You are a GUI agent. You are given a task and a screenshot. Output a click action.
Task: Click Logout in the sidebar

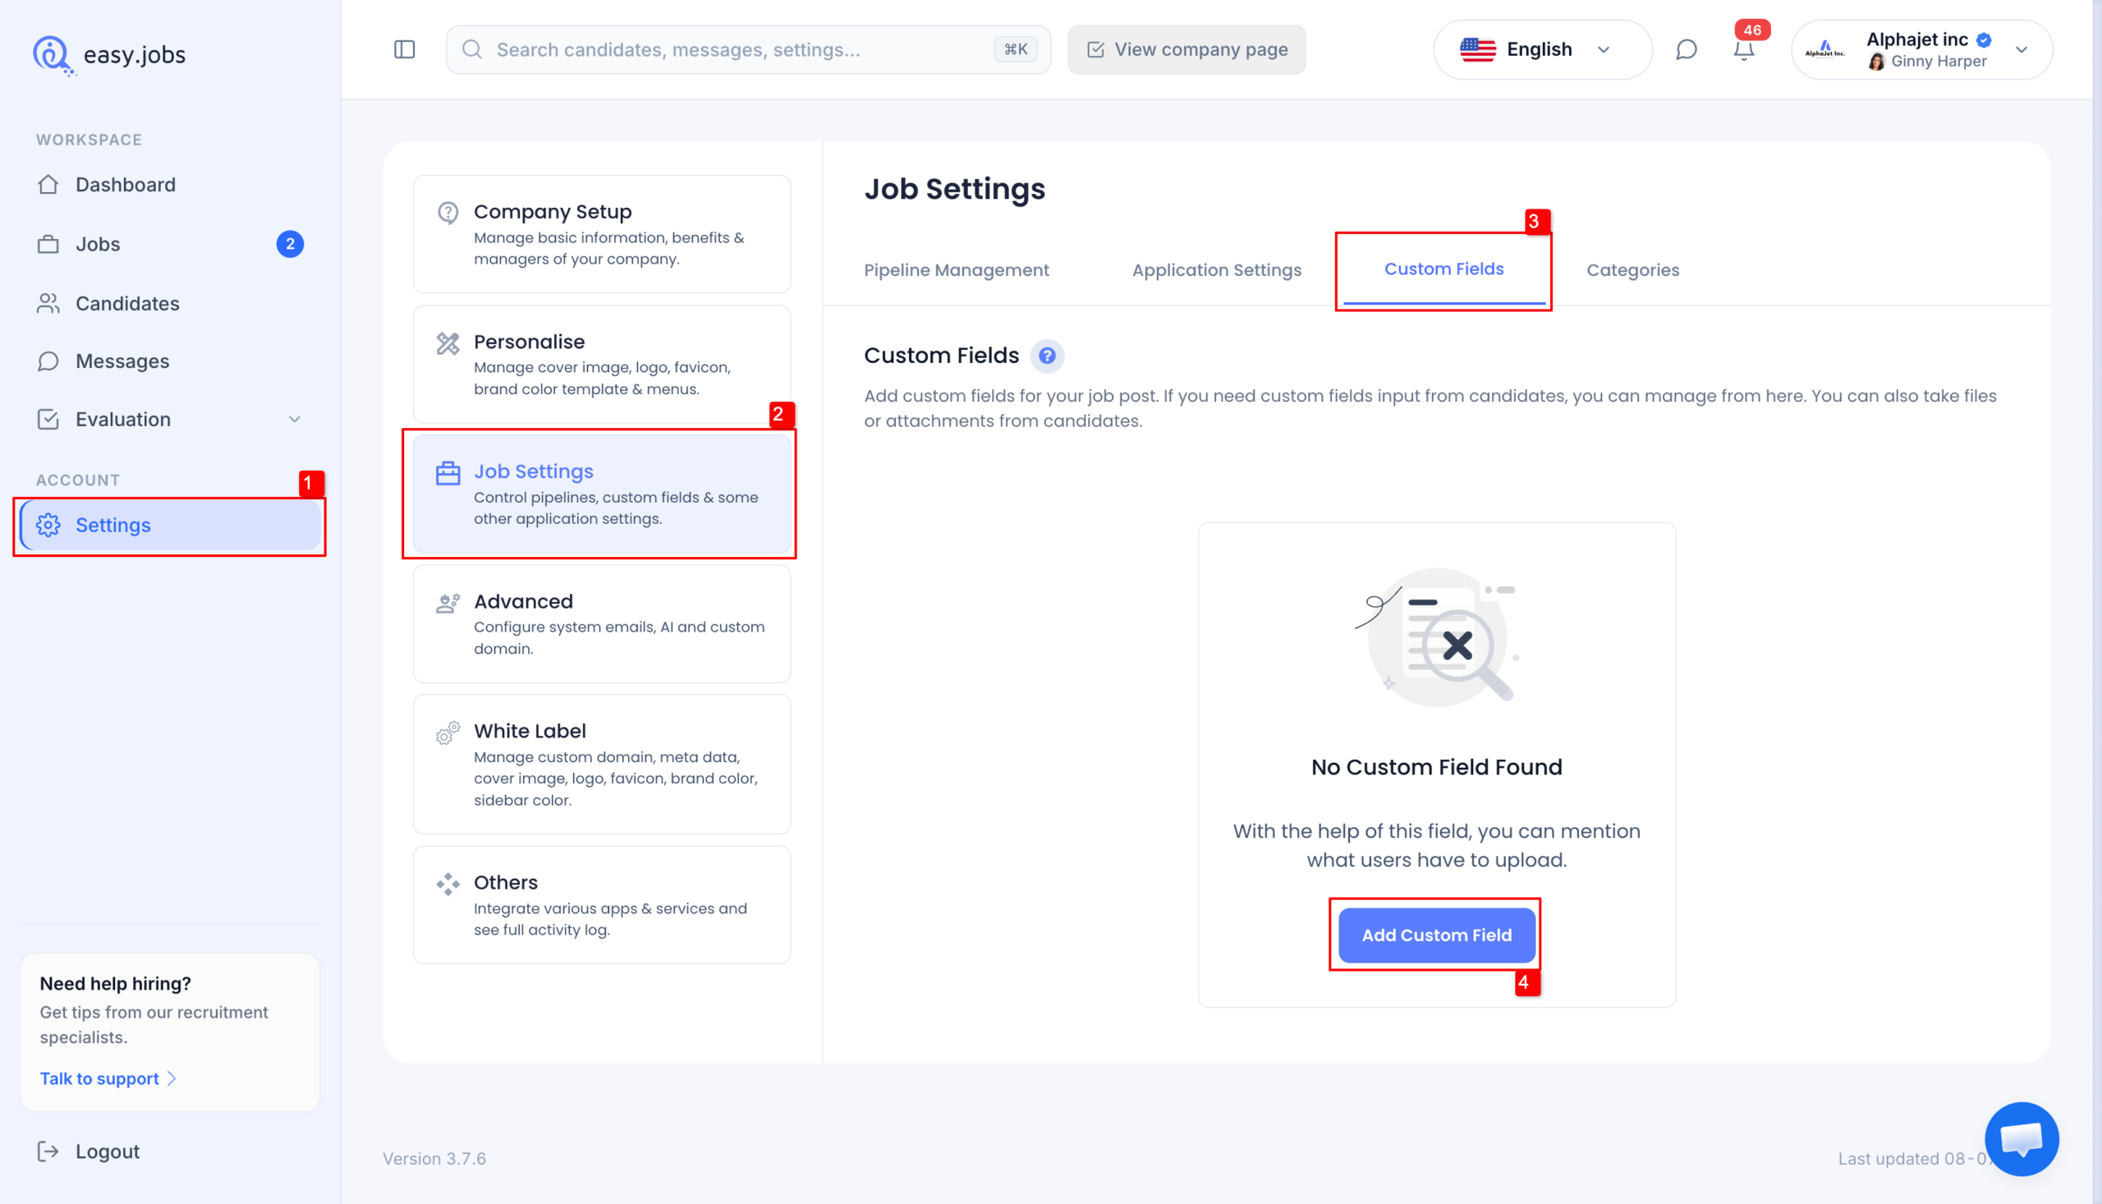[89, 1151]
